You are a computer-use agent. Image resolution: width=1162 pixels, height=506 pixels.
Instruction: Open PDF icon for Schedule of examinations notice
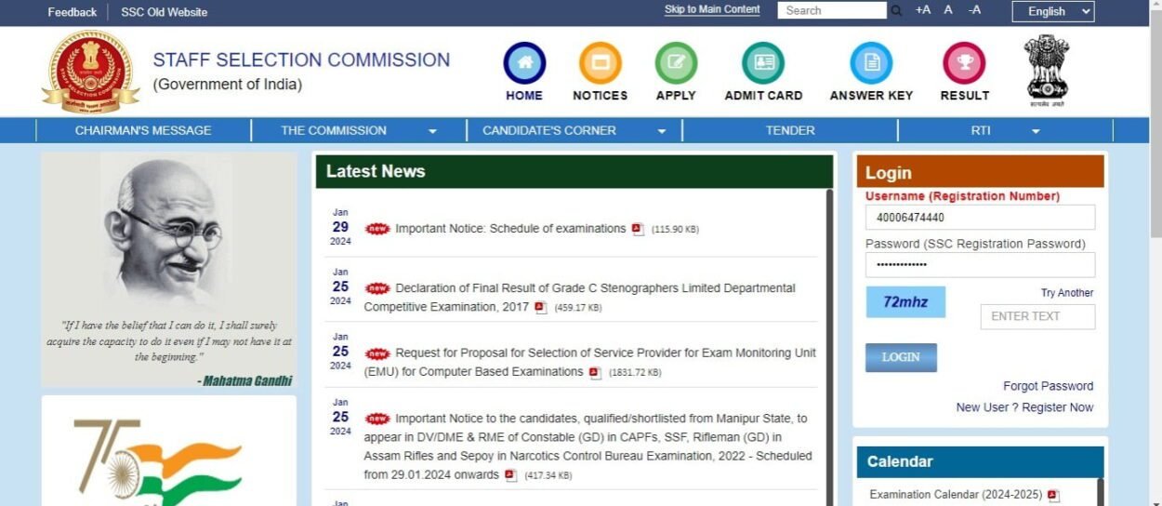pyautogui.click(x=638, y=229)
